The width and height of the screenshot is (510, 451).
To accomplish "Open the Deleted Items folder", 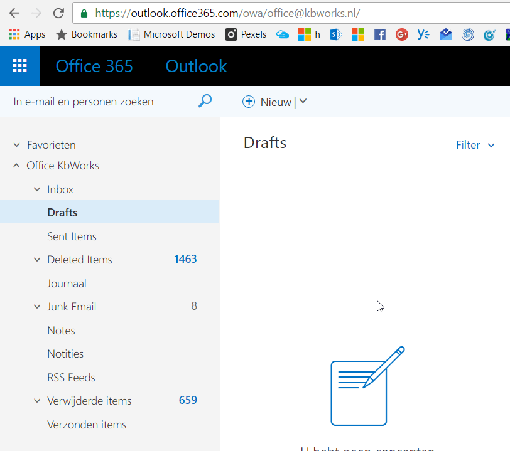I will click(80, 260).
